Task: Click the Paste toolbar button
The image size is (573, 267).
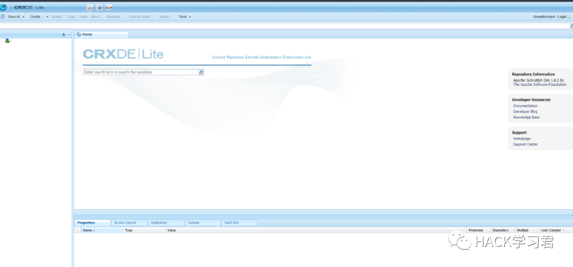Action: click(83, 17)
